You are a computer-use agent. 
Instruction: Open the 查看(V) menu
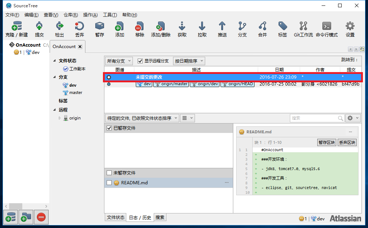point(51,15)
